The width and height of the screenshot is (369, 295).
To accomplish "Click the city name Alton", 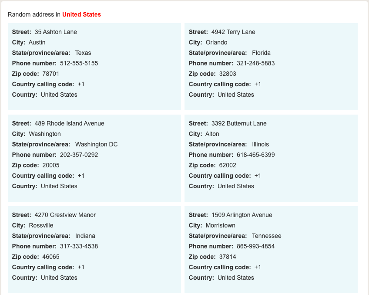I will [212, 134].
